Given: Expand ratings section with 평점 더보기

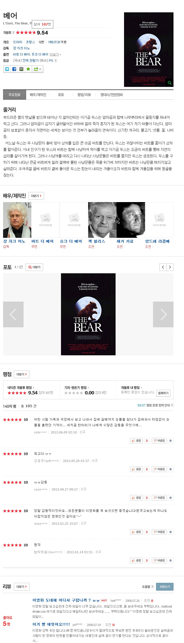Looking at the screenshot, I should click(x=22, y=374).
